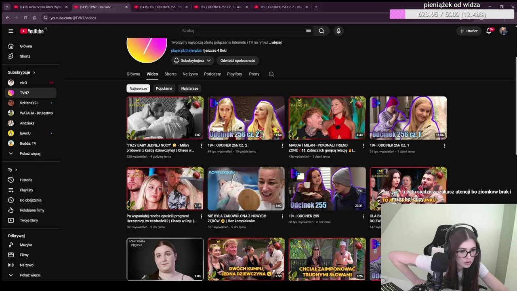Switch to channel Wideo tab
517x291 pixels.
(x=152, y=74)
